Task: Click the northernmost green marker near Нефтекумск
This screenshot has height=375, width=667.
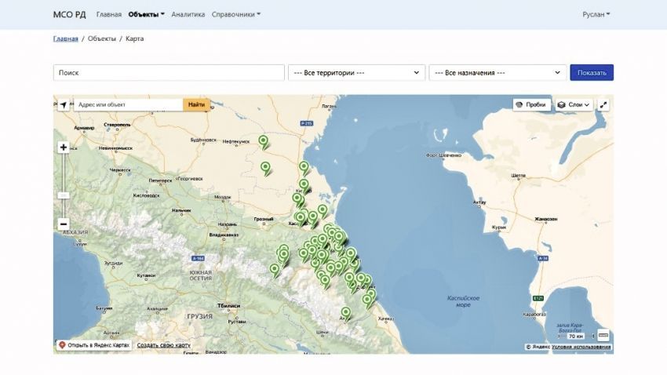Action: coord(264,141)
